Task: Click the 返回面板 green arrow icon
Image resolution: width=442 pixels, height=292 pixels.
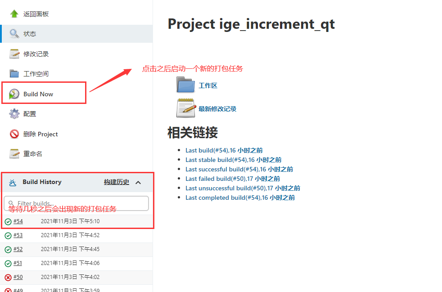Action: [13, 13]
